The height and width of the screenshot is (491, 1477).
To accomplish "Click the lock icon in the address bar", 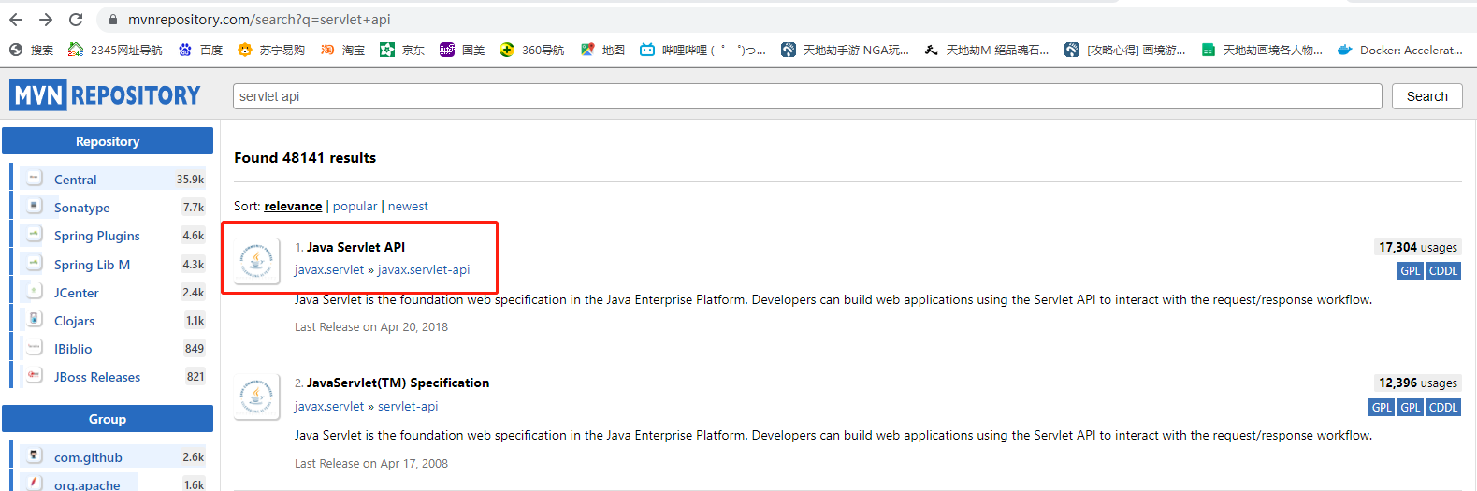I will 113,20.
